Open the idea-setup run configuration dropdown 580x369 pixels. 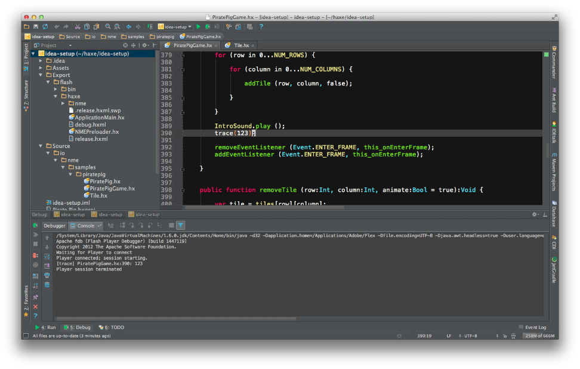(x=175, y=27)
